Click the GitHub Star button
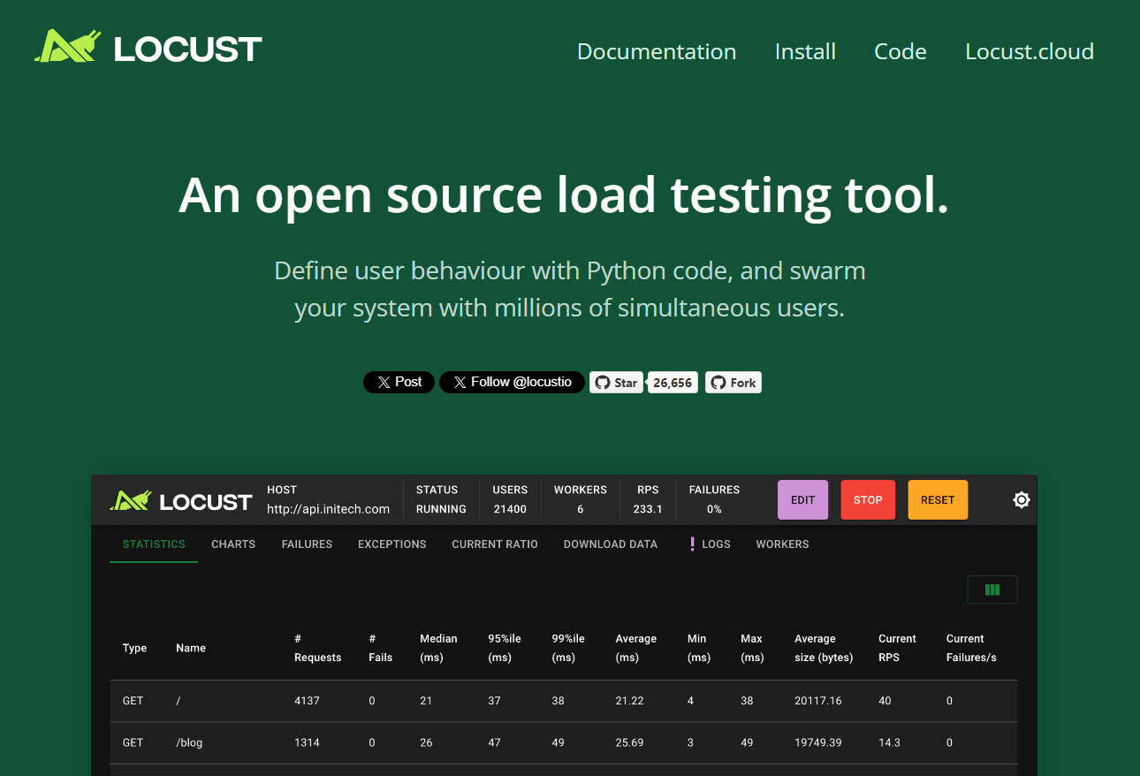This screenshot has width=1140, height=776. 616,383
